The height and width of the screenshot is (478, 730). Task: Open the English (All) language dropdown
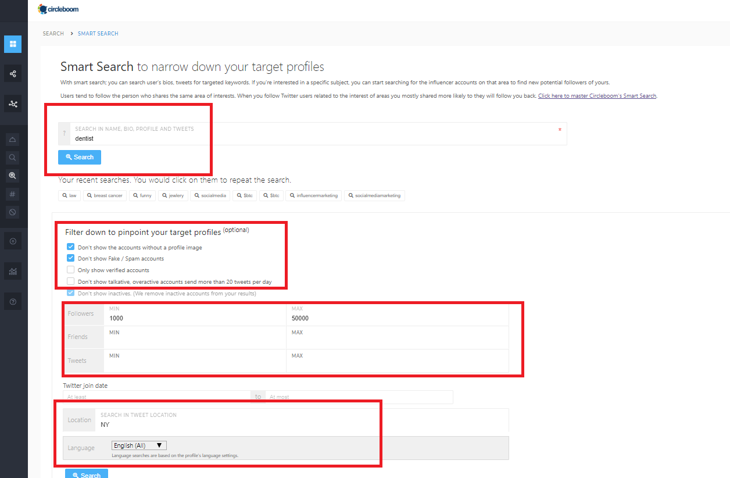coord(139,445)
